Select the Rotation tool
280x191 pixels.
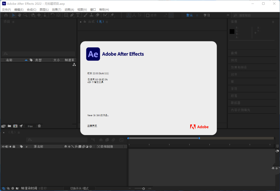click(52, 15)
